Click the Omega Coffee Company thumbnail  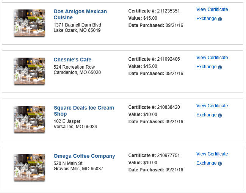point(30,168)
